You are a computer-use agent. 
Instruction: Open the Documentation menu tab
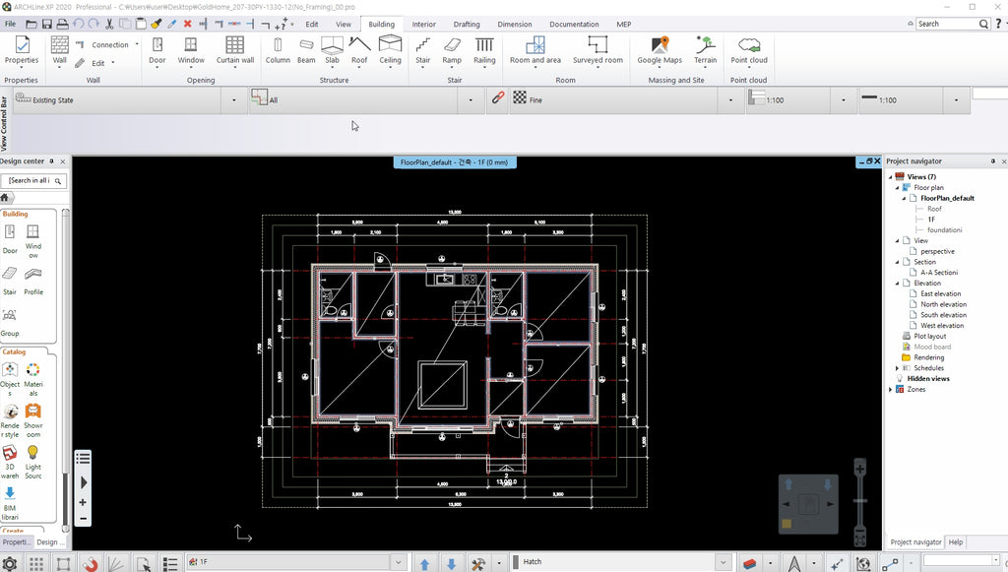click(x=574, y=24)
